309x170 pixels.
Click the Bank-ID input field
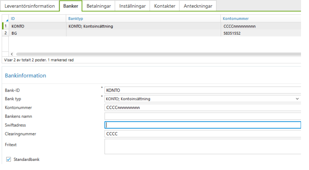coord(203,90)
